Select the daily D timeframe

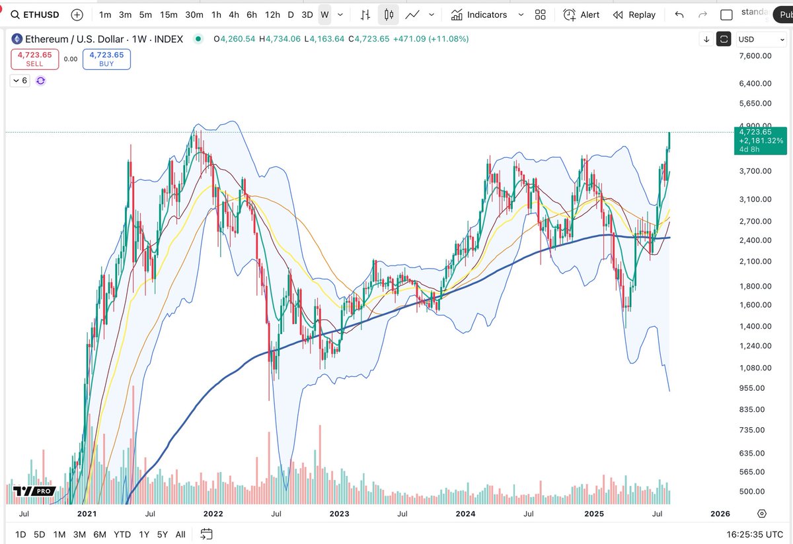pyautogui.click(x=291, y=15)
